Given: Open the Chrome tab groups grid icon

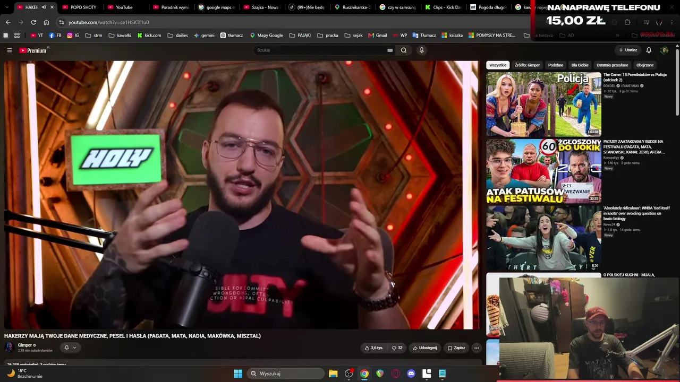Looking at the screenshot, I should click(17, 36).
